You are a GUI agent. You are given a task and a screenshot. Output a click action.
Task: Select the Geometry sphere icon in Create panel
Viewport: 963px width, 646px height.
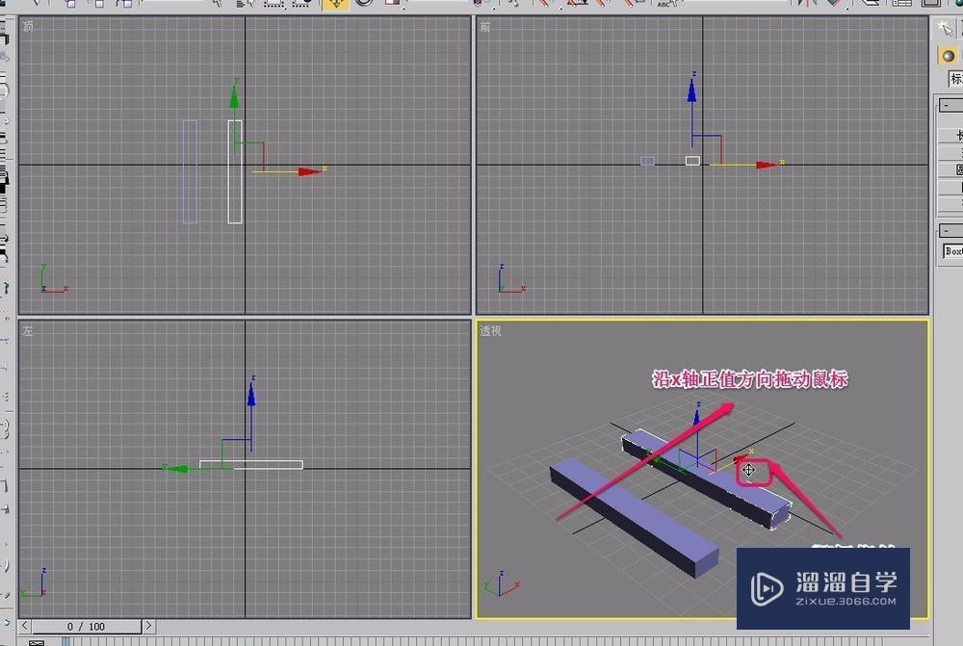(x=948, y=56)
